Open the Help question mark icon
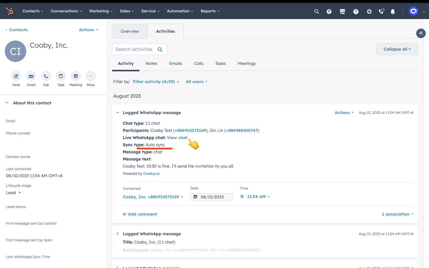Viewport: 429px width, 268px height. [x=356, y=11]
